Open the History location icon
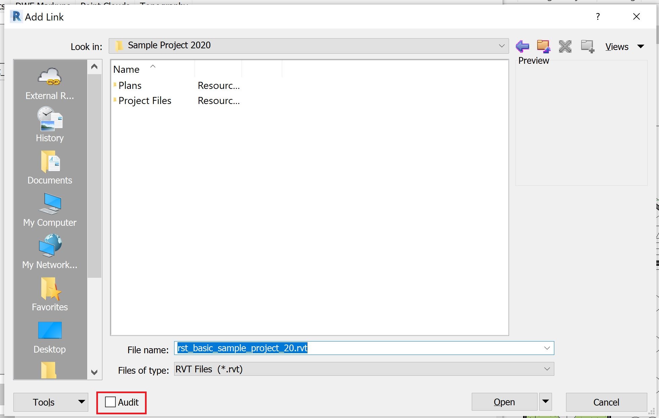 (50, 124)
